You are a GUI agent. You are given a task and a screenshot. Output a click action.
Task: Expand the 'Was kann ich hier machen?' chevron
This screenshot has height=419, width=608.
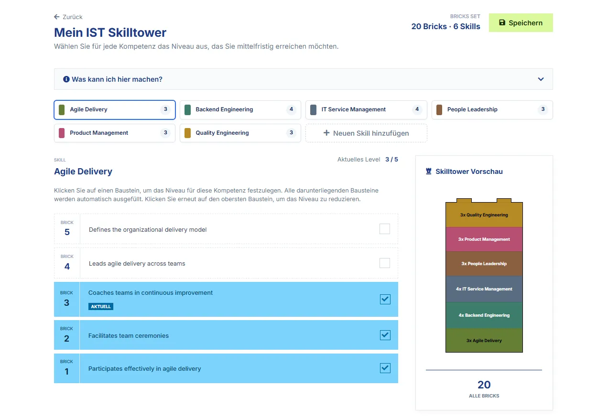[x=541, y=79]
